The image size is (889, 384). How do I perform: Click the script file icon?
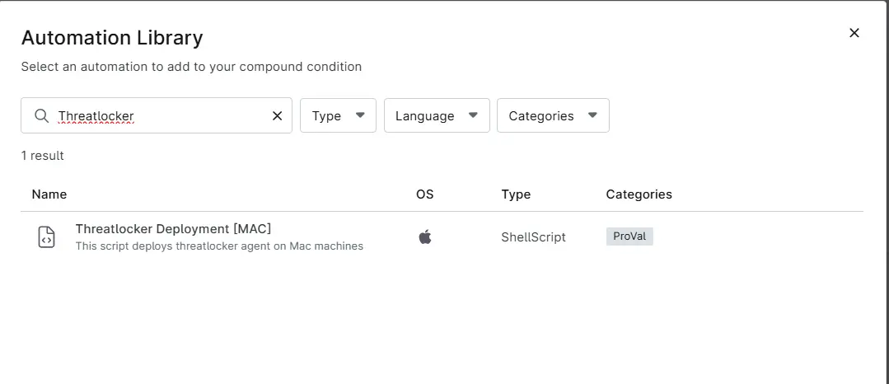[x=46, y=237]
